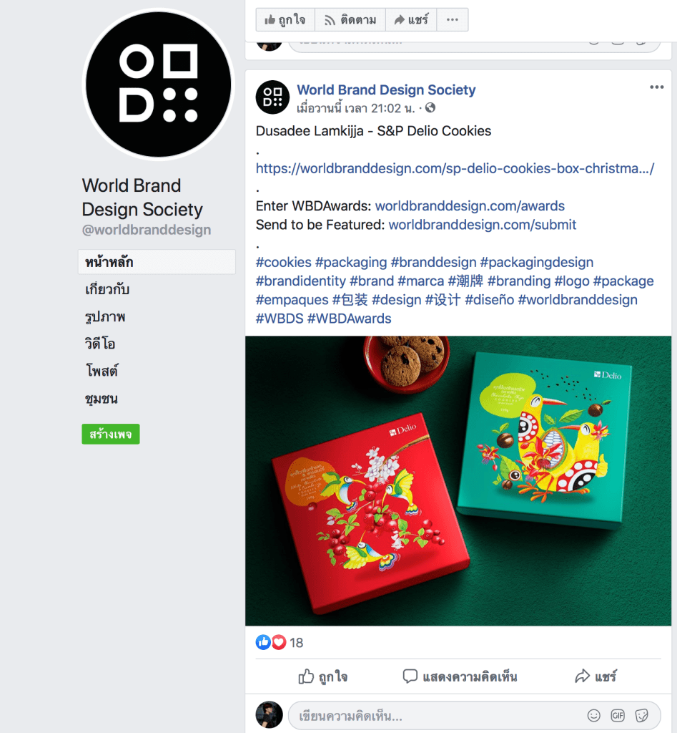Toggle ถูกใจ like on the page header

(x=285, y=19)
